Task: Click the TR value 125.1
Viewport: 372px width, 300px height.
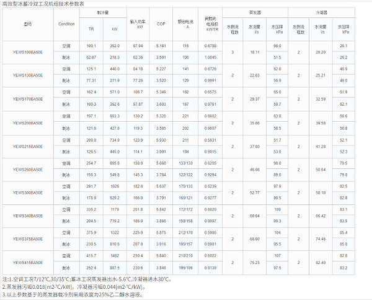Action: 91,69
